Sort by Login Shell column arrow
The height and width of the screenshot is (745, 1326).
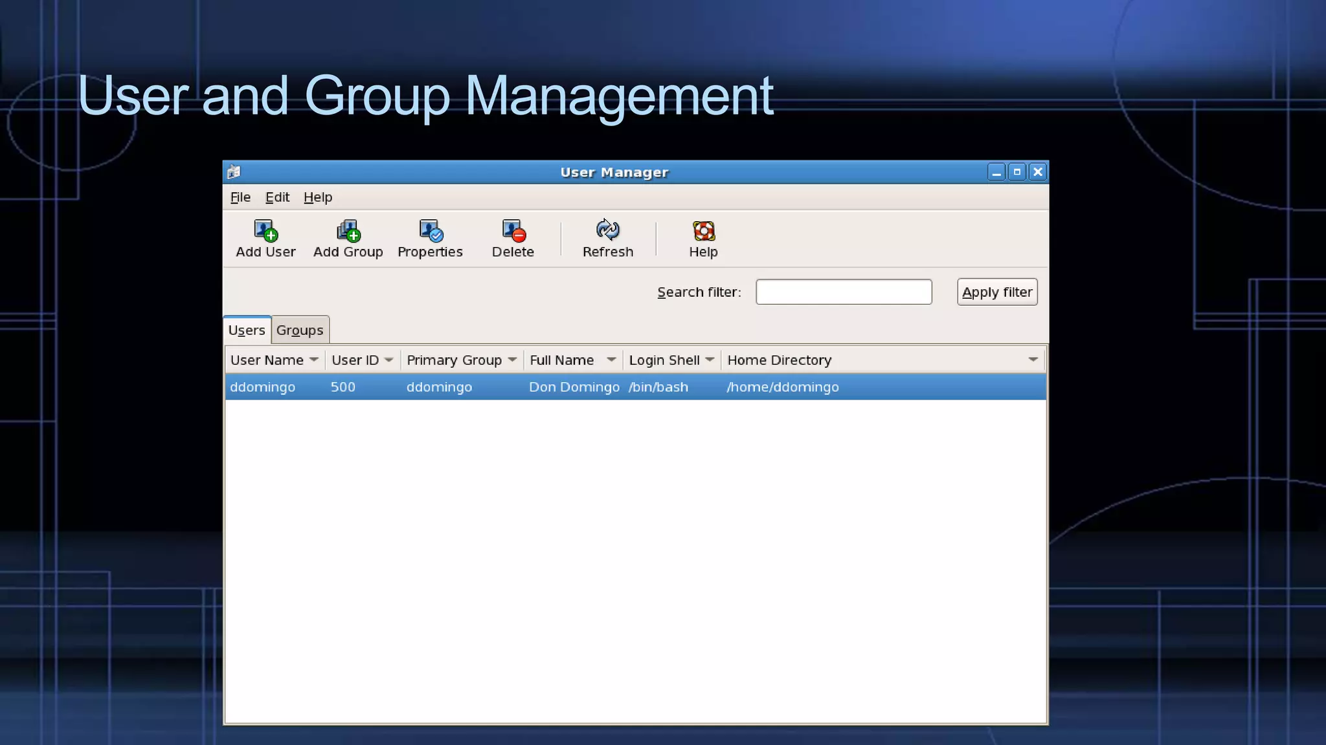pos(710,360)
